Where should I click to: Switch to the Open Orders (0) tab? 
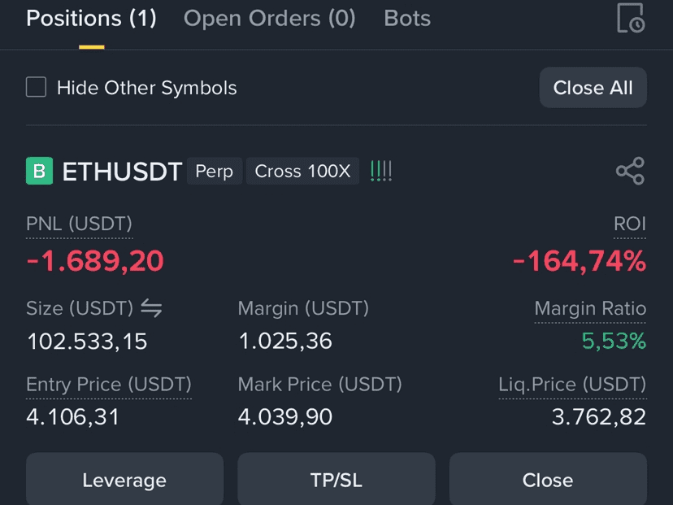[270, 19]
